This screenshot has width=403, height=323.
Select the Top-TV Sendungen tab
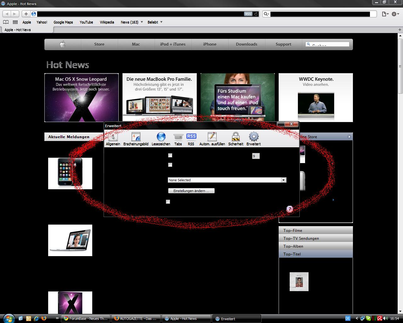tap(316, 238)
